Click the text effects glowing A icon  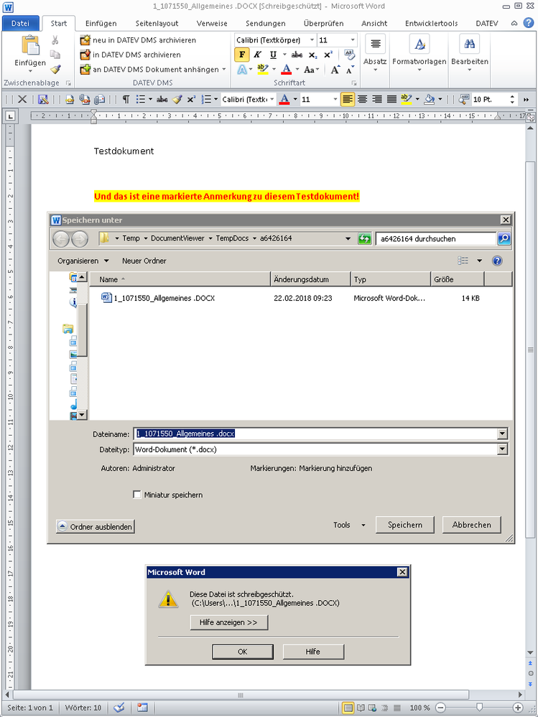242,70
